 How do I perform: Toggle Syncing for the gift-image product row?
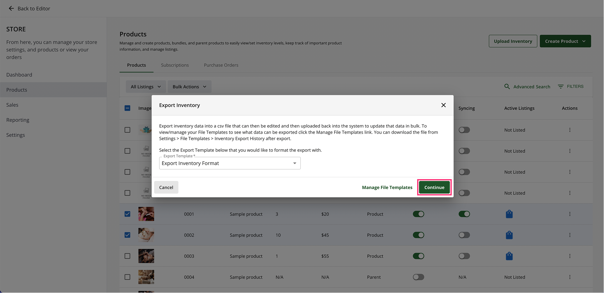pyautogui.click(x=464, y=130)
